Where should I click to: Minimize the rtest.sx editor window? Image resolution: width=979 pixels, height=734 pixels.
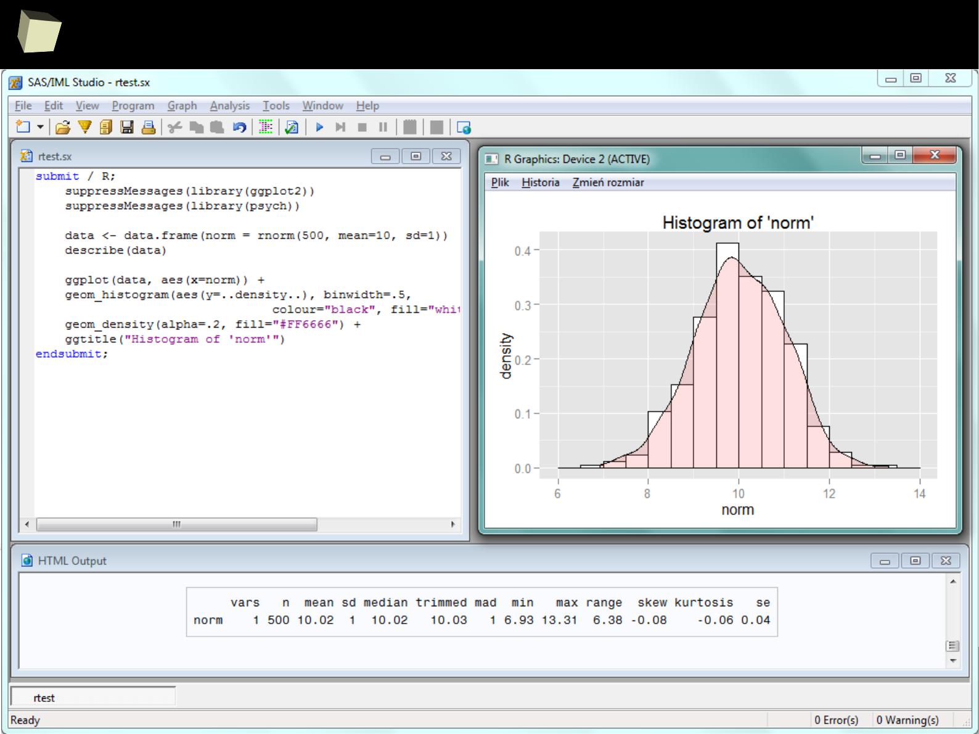[386, 156]
